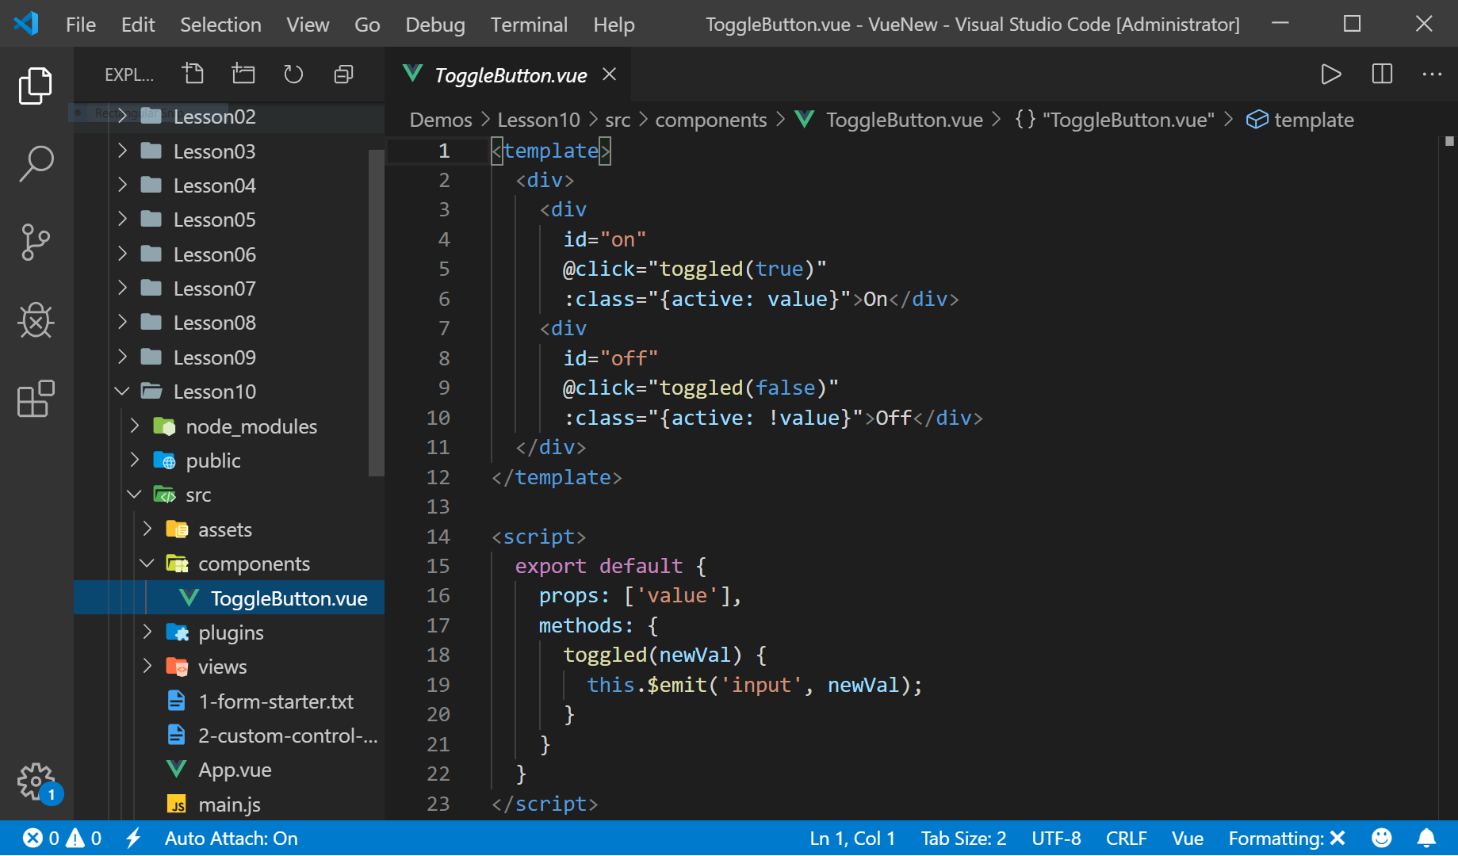Viewport: 1458px width, 856px height.
Task: Toggle Auto Attach in the status bar
Action: (230, 838)
